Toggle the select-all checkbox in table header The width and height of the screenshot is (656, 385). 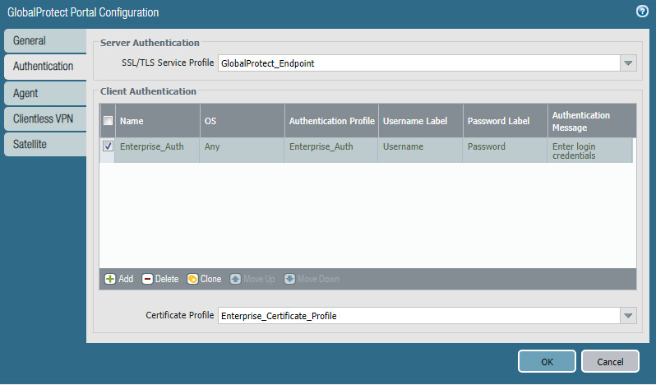coord(108,121)
